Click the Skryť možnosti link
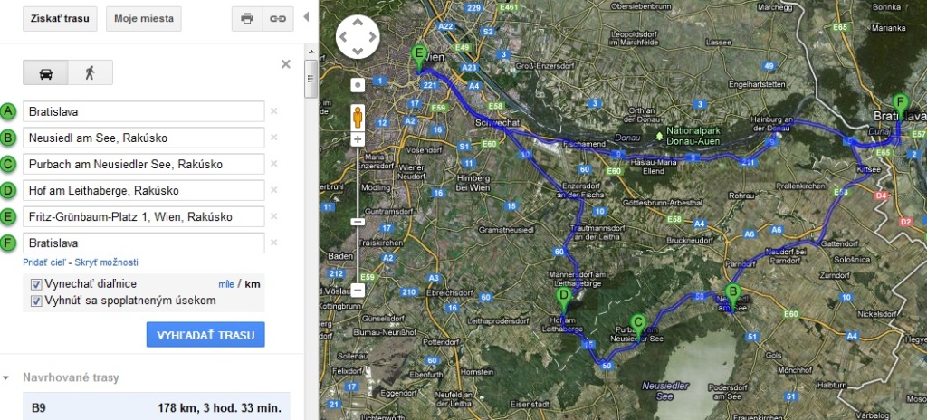The image size is (927, 420). coord(107,262)
